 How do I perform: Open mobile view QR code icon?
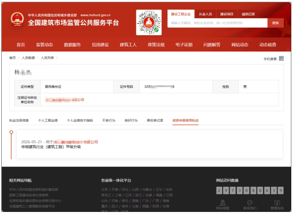point(281,58)
